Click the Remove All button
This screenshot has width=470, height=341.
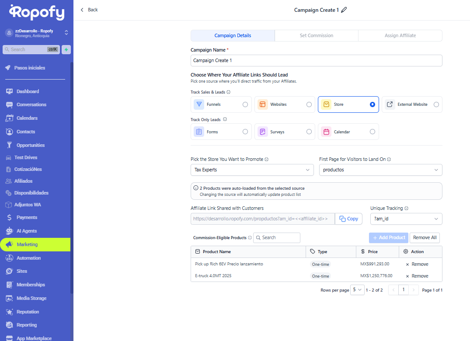coord(425,237)
